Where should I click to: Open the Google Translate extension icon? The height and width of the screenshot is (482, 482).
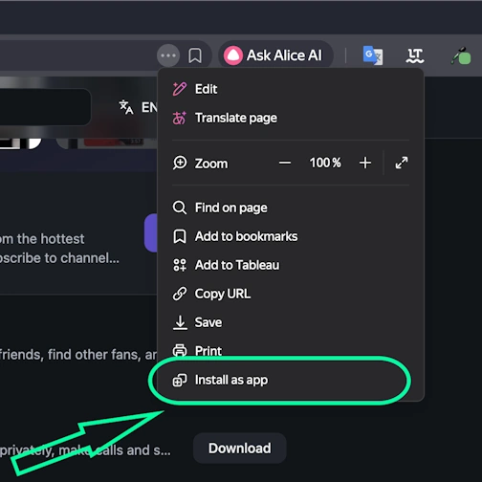(x=373, y=55)
